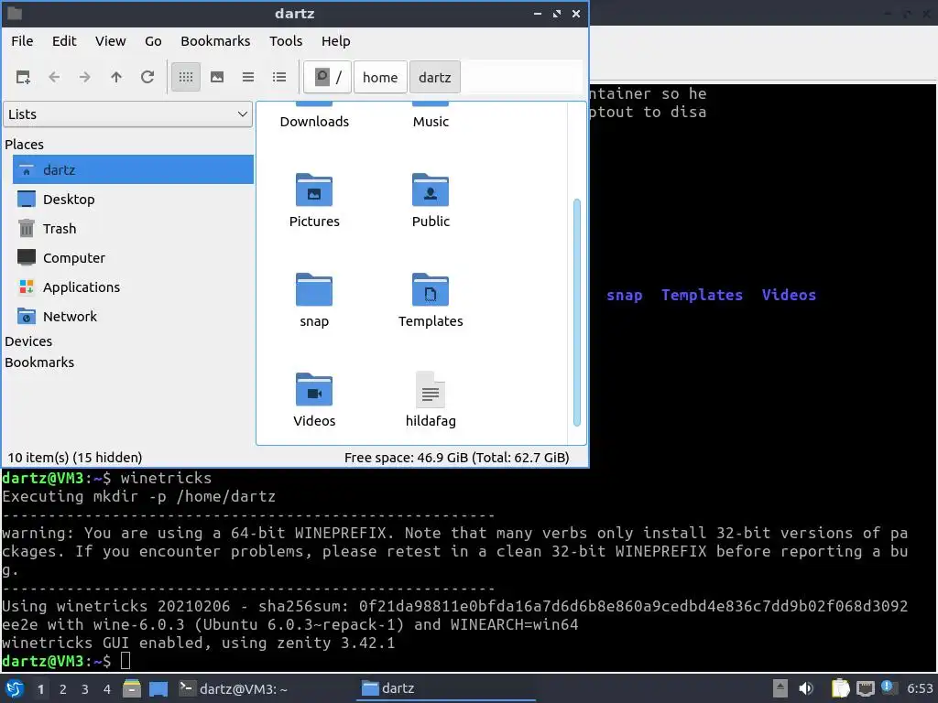Viewport: 938px width, 703px height.
Task: Expand the Devices section
Action: 28,341
